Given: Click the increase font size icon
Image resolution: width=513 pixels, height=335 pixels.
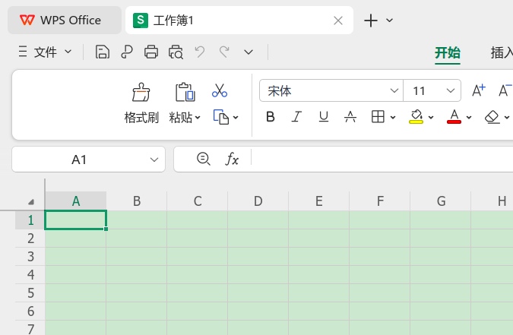Looking at the screenshot, I should coord(479,90).
